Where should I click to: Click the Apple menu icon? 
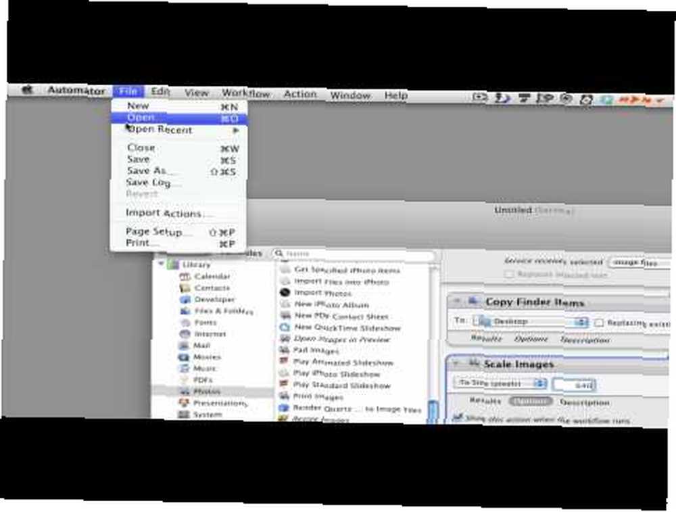click(27, 90)
